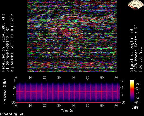The height and width of the screenshot is (116, 144).
Task: Click the dBFS color scale bar
Action: pyautogui.click(x=132, y=92)
